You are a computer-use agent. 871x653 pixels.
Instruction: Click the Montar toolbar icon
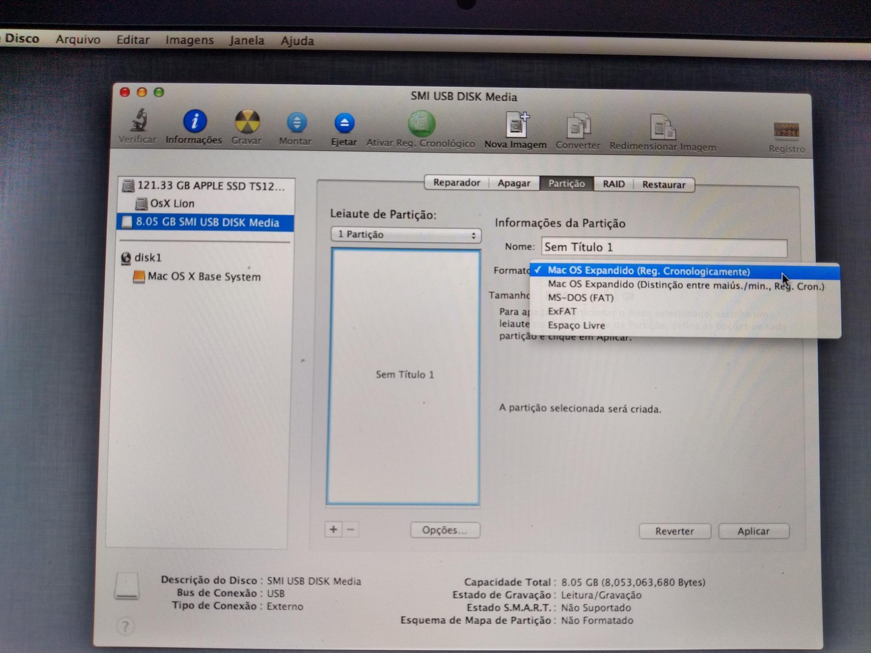[296, 123]
